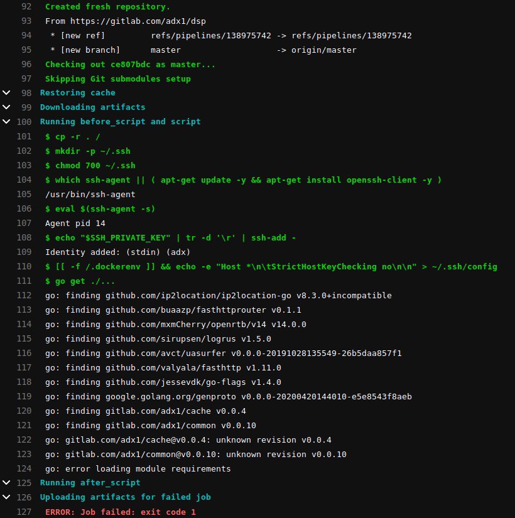
Task: Click 'Skipping Git submodules setup' line
Action: (x=118, y=79)
